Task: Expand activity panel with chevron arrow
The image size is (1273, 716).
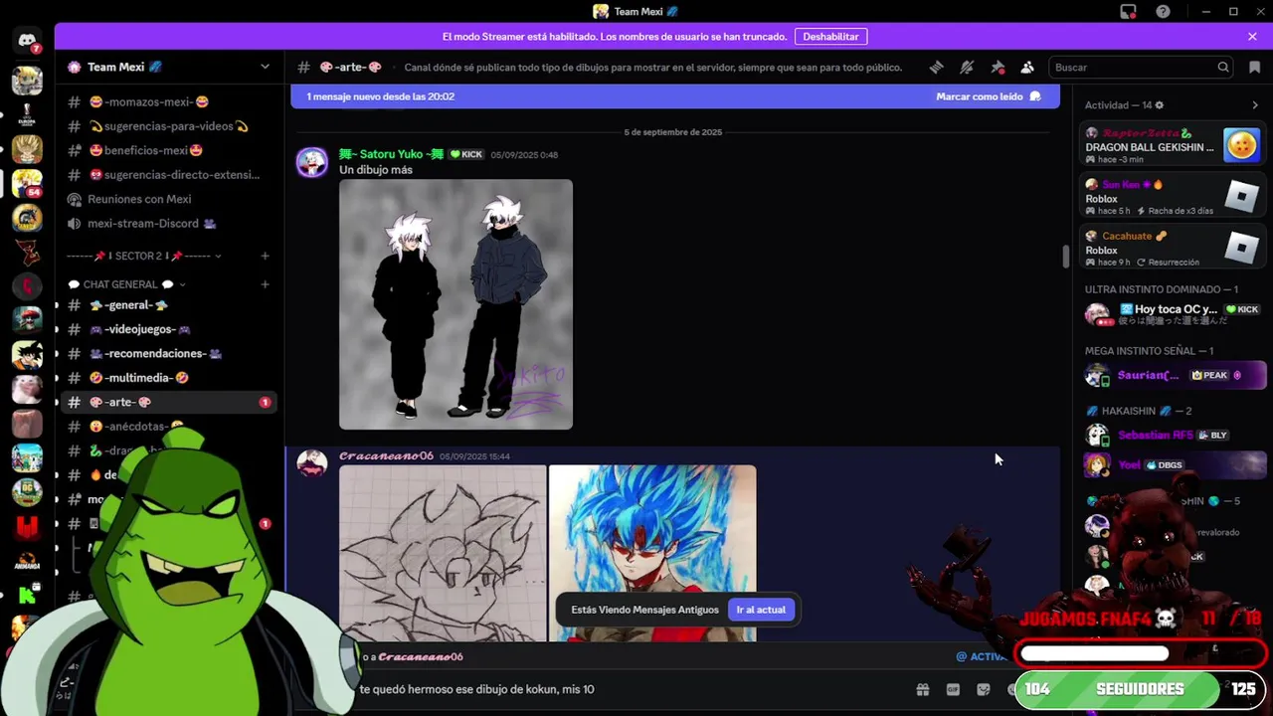Action: coord(1254,104)
